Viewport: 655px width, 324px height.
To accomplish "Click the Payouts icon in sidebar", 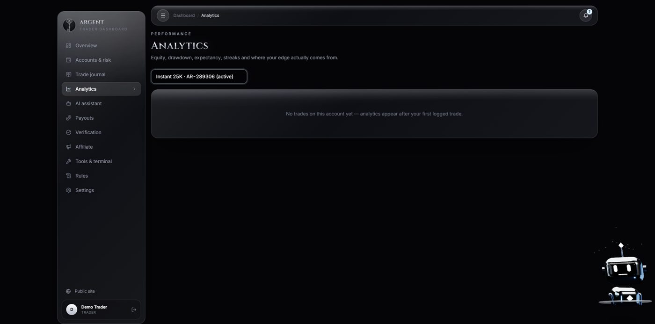I will pos(69,118).
